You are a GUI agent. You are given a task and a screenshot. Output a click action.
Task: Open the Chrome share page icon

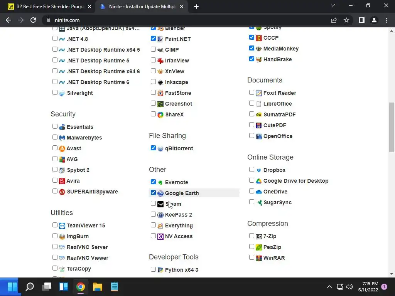coord(334,20)
